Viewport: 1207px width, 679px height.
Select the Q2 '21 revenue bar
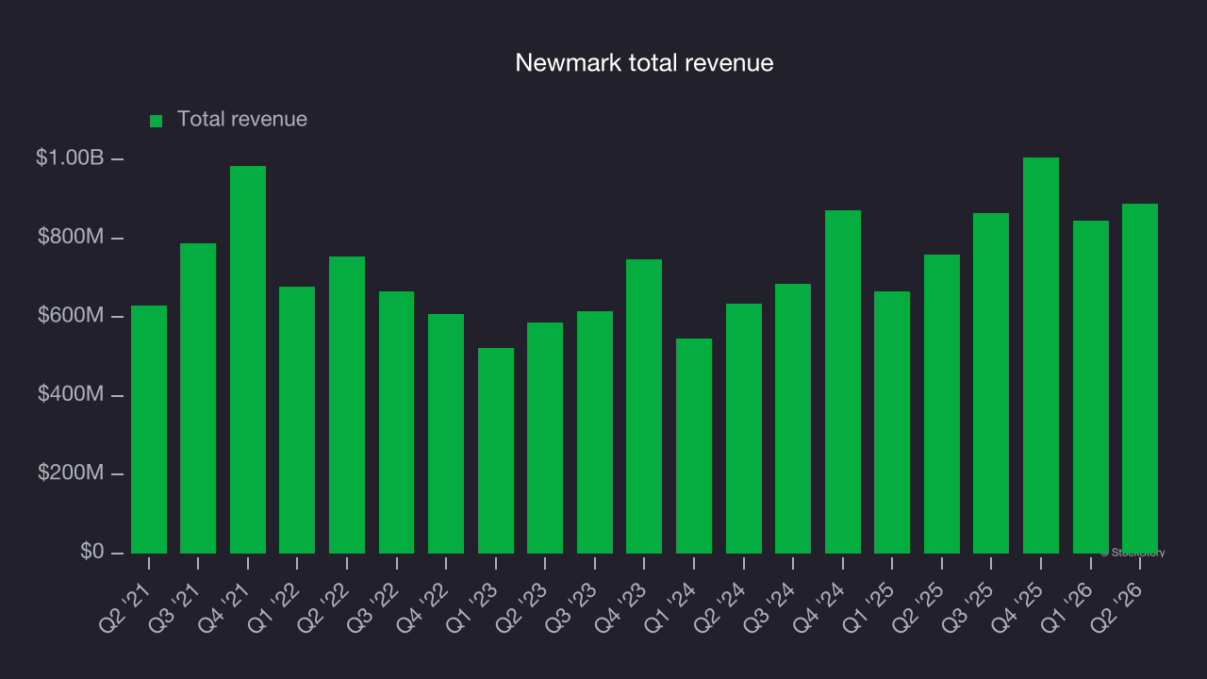(x=149, y=429)
